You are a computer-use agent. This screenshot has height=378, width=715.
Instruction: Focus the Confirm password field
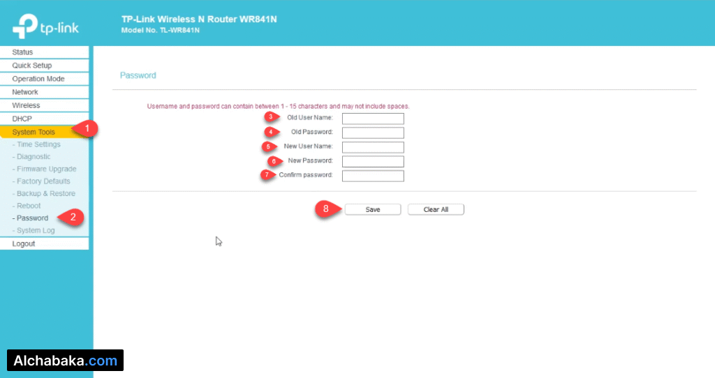click(373, 176)
